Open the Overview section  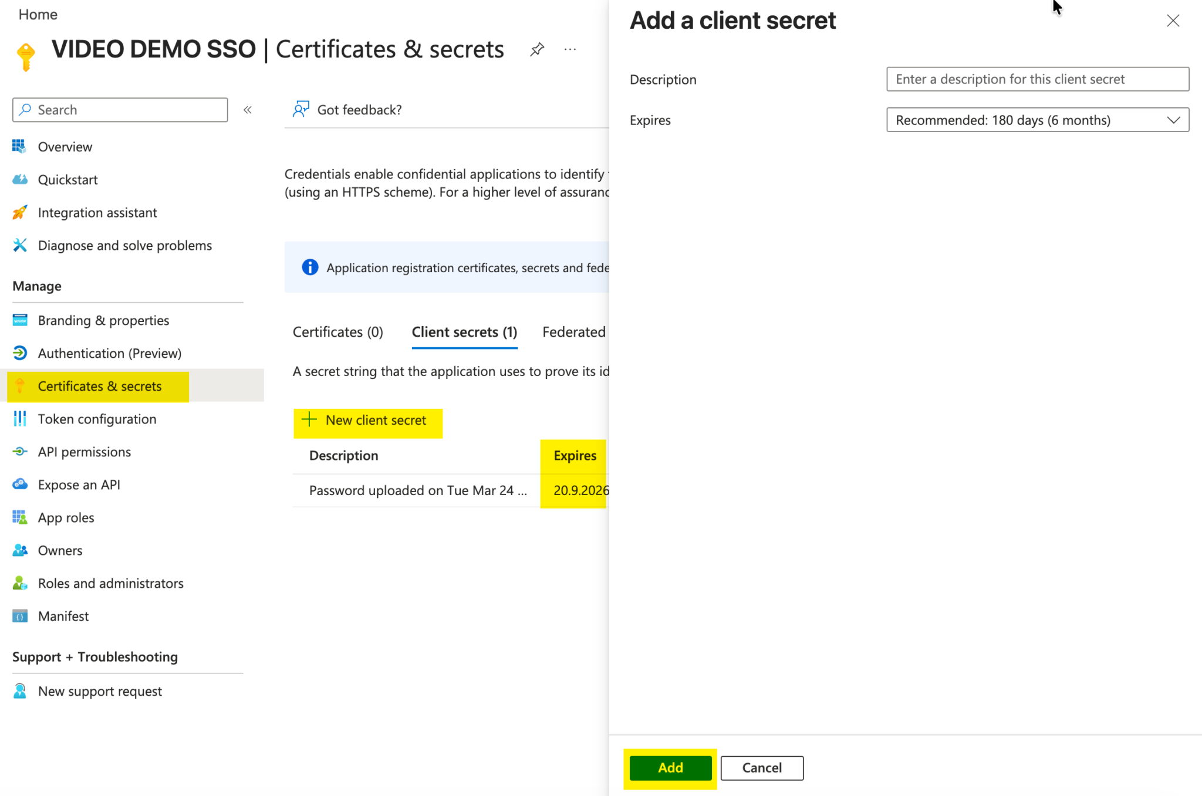(65, 147)
